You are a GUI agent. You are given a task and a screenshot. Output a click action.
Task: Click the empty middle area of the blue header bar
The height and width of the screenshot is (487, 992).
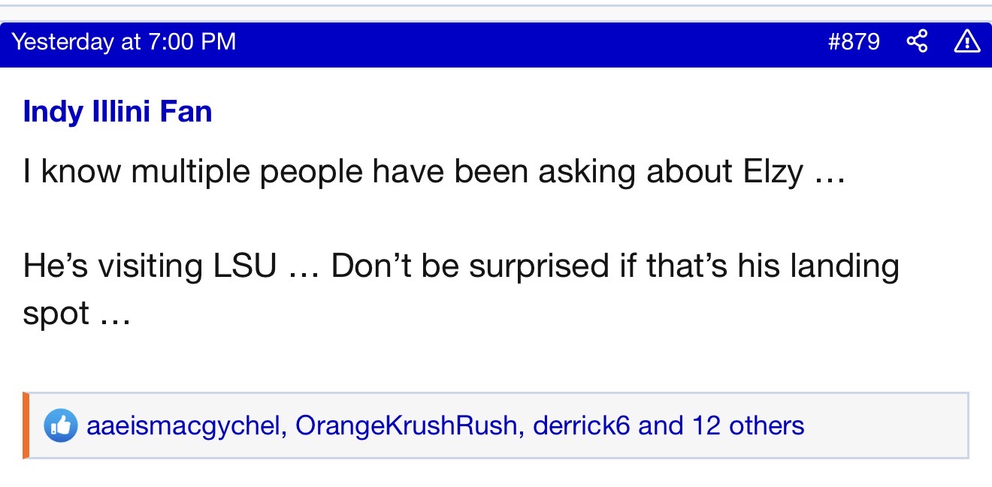coord(526,42)
